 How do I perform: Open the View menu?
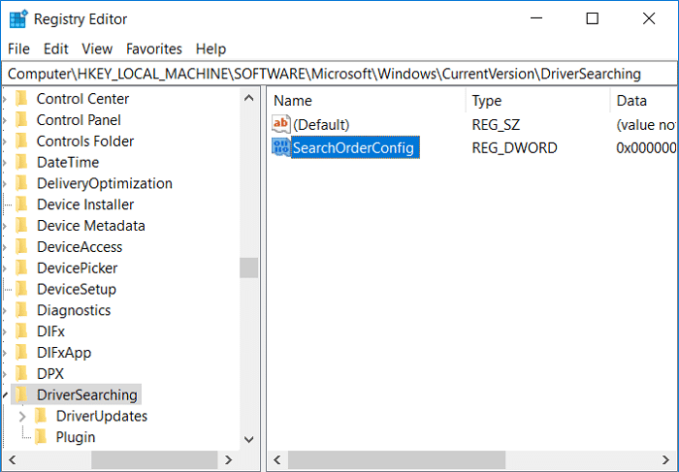tap(97, 48)
